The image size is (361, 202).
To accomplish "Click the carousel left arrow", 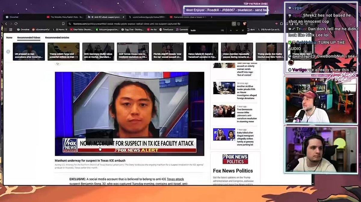I will pyautogui.click(x=8, y=51).
